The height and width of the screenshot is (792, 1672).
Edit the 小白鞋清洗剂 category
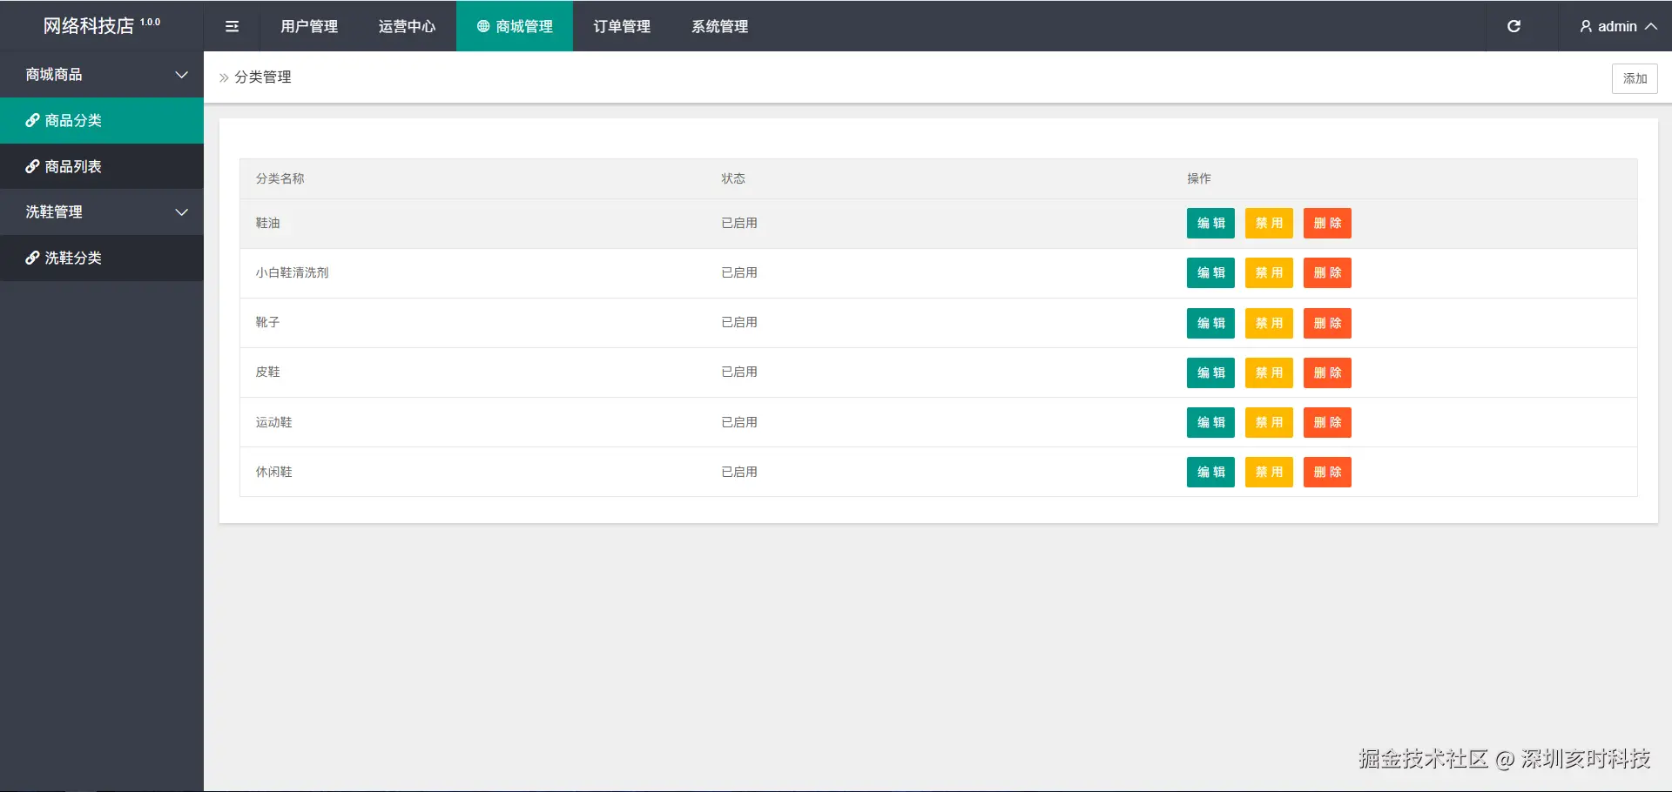[x=1210, y=273]
